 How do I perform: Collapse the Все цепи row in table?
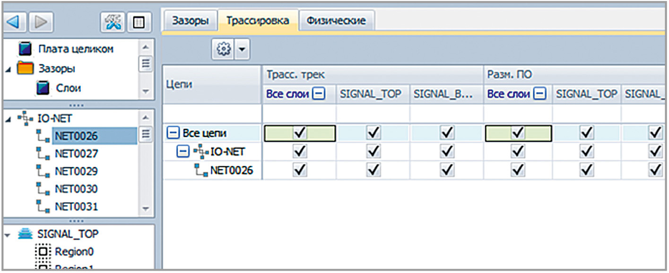pos(174,133)
